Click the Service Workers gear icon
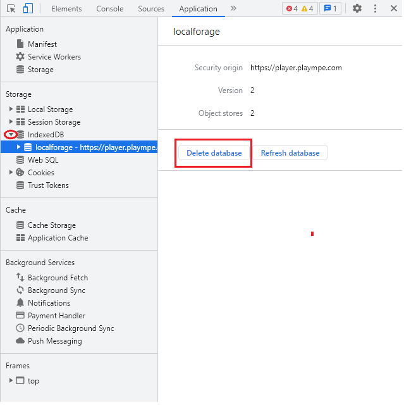The width and height of the screenshot is (404, 405). tap(20, 56)
